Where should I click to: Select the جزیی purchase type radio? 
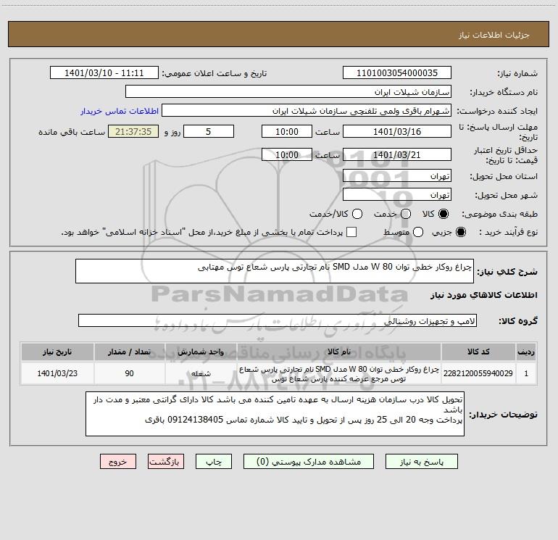point(460,232)
